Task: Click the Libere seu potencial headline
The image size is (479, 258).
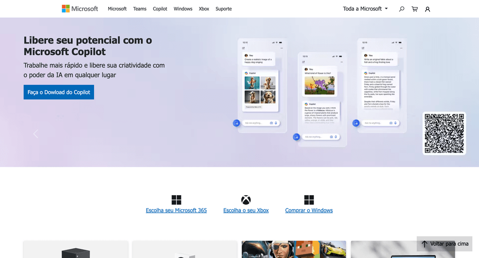Action: 88,46
